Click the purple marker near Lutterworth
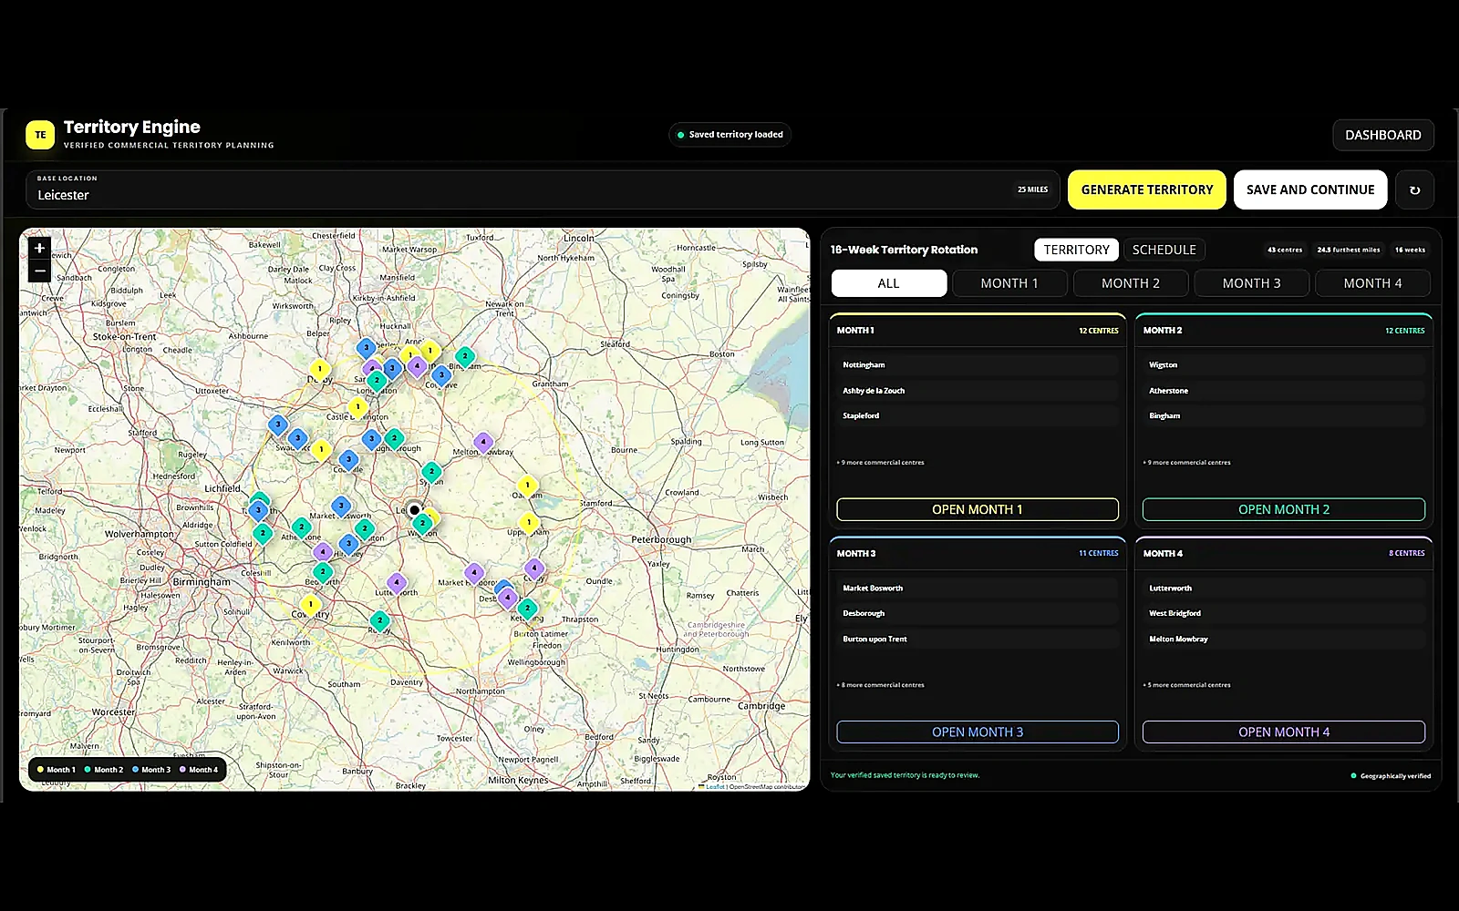 point(396,582)
